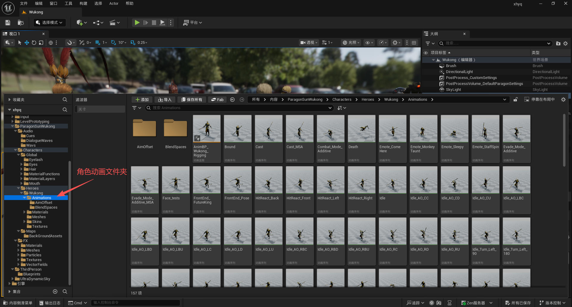The width and height of the screenshot is (572, 307).
Task: Add a new folder in the outliner
Action: [x=558, y=44]
